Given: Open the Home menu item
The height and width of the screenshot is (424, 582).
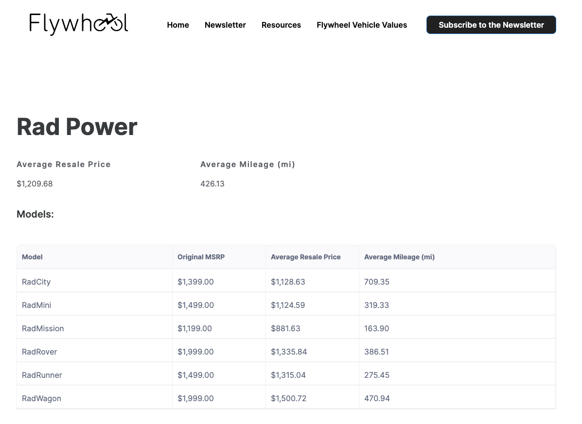Looking at the screenshot, I should 178,25.
